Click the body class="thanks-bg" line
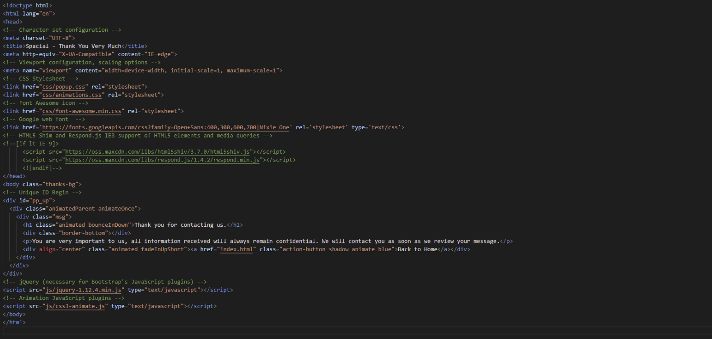Viewport: 712px width, 339px height. [x=42, y=184]
